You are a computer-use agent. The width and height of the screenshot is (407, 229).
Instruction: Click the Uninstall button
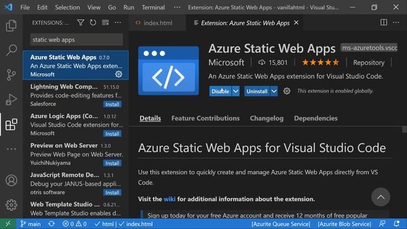click(x=257, y=91)
